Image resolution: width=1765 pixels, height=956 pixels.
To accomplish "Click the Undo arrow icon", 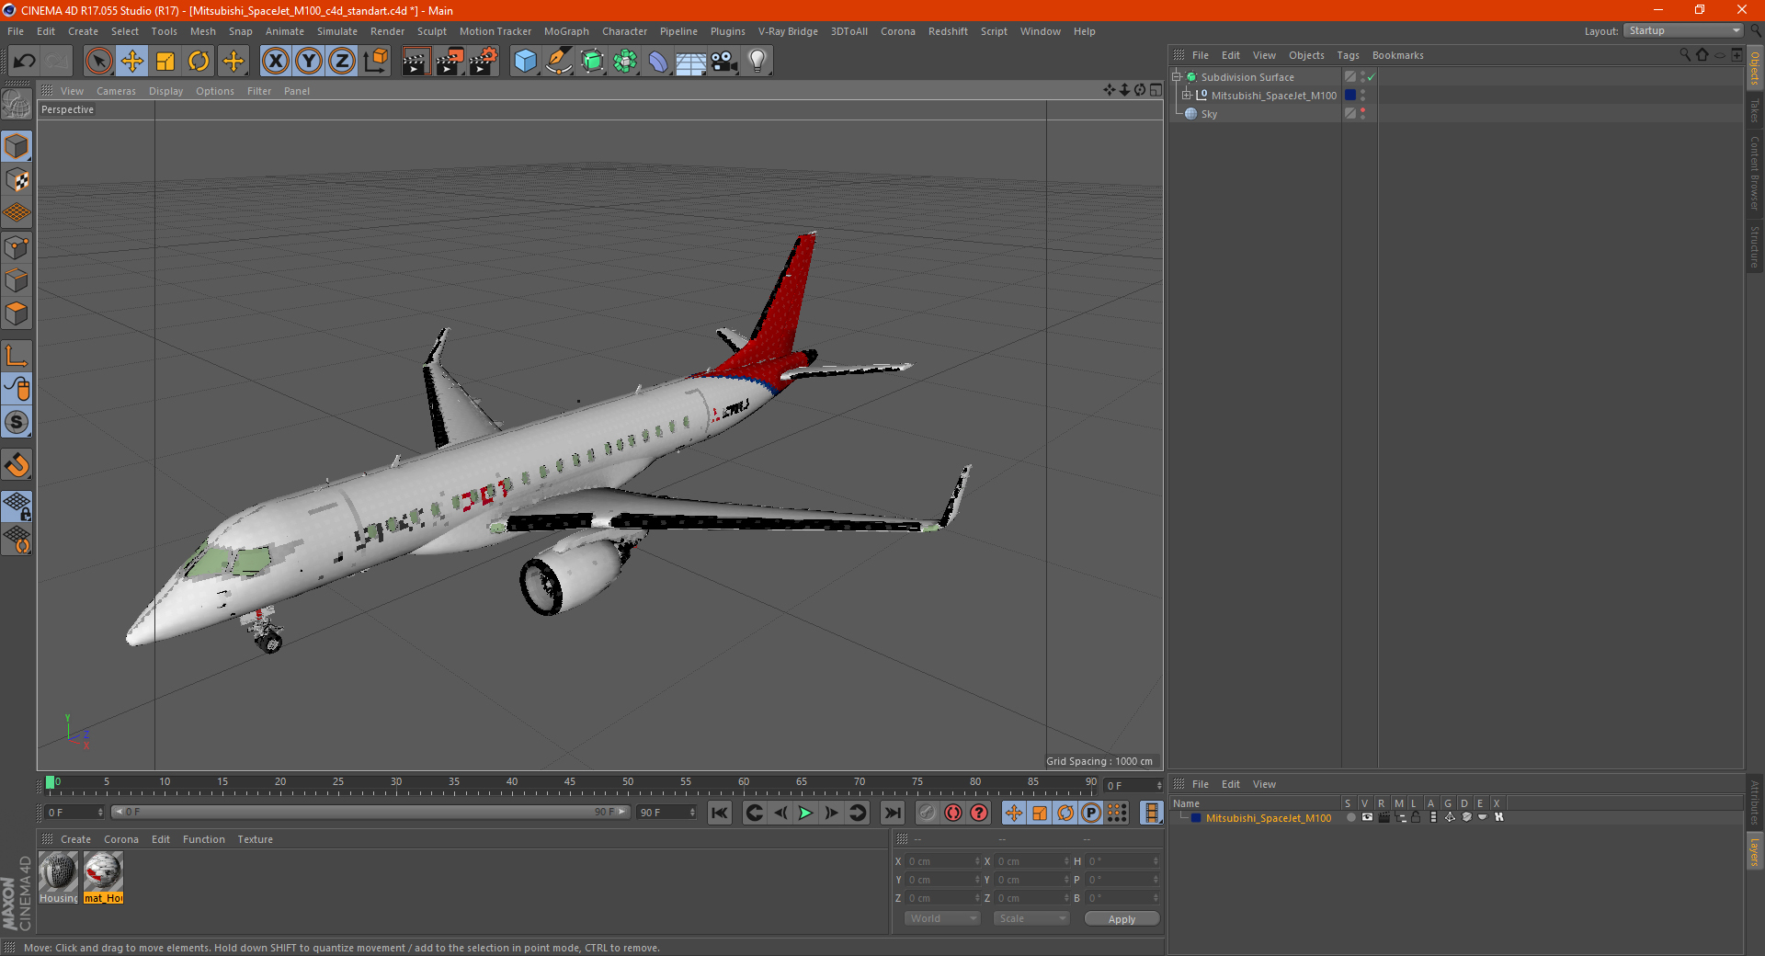I will click(25, 62).
